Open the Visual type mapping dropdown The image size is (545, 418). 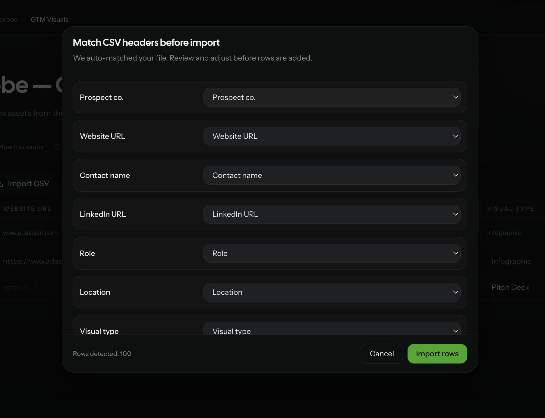tap(332, 328)
